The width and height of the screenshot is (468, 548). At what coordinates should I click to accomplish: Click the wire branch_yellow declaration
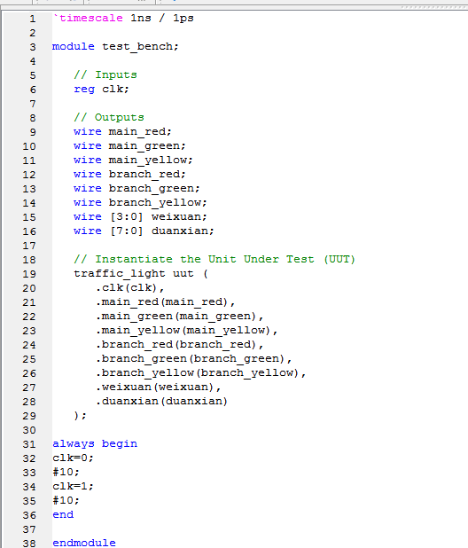pyautogui.click(x=140, y=203)
